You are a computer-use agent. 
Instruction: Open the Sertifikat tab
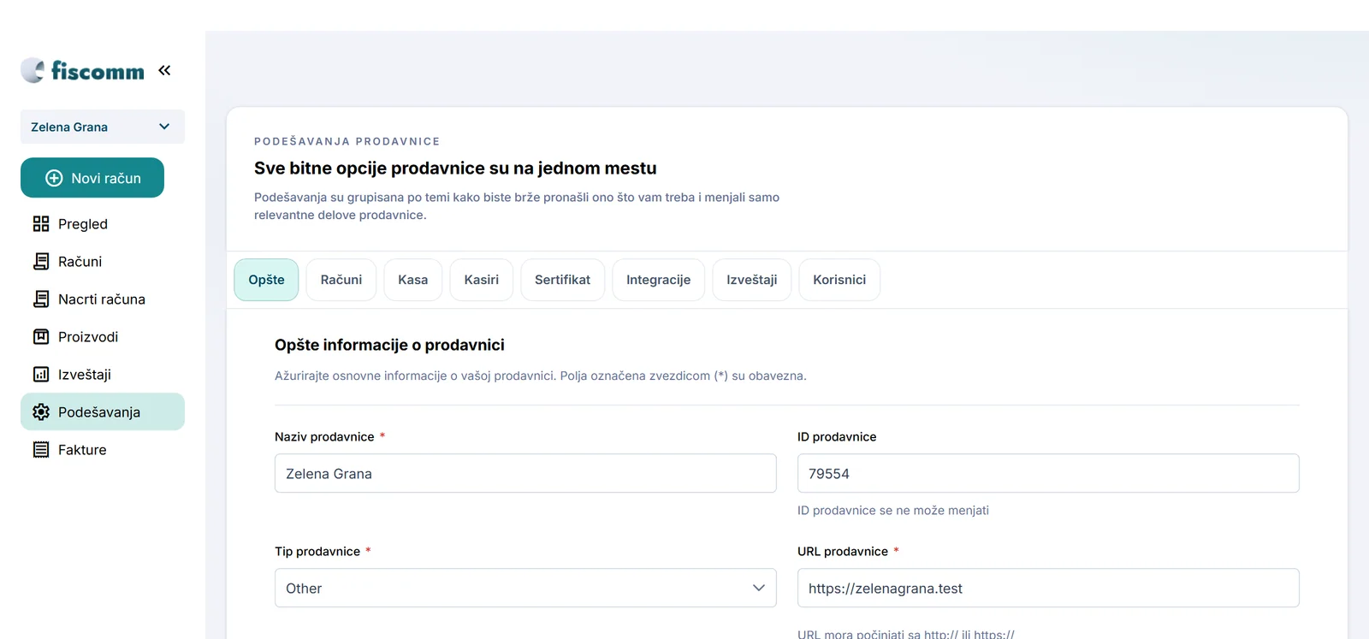(x=563, y=280)
